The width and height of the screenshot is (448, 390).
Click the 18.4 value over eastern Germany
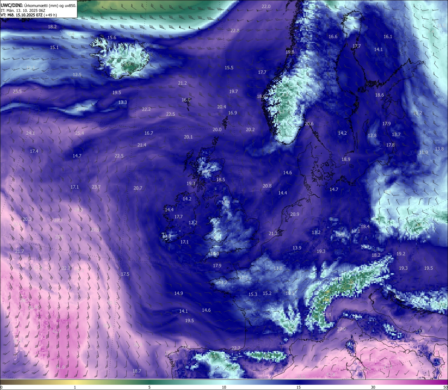[365, 226]
